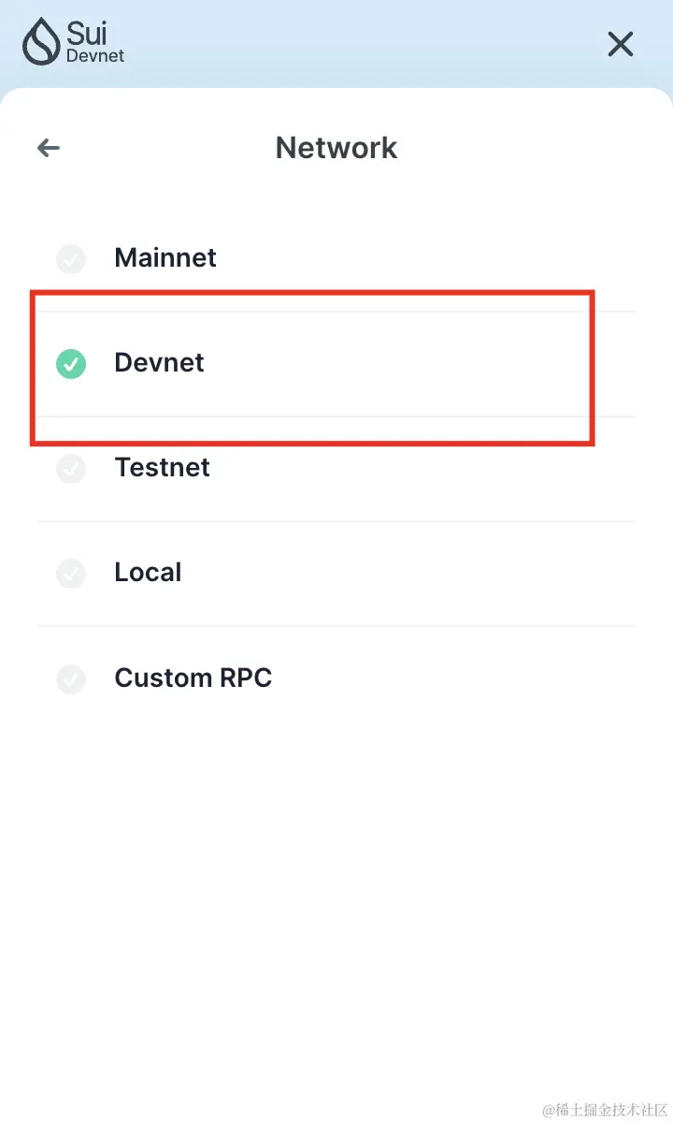The height and width of the screenshot is (1123, 673).
Task: Go back using the left arrow
Action: 49,148
